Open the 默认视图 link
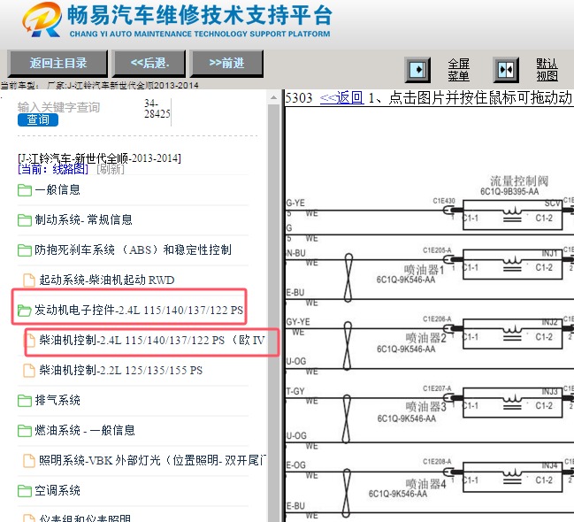The width and height of the screenshot is (574, 522). [x=547, y=70]
